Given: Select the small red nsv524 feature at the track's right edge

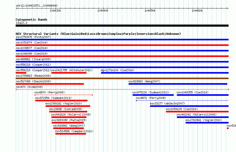Looking at the screenshot, I should click(x=228, y=128).
